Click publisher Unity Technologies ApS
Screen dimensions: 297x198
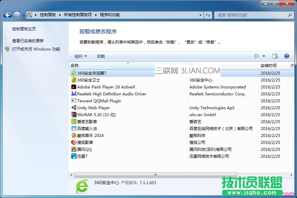point(212,108)
